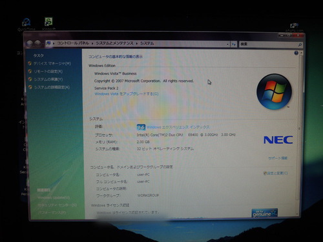323x242 pixels.
Task: Click the blue help question mark icon
Action: click(297, 53)
